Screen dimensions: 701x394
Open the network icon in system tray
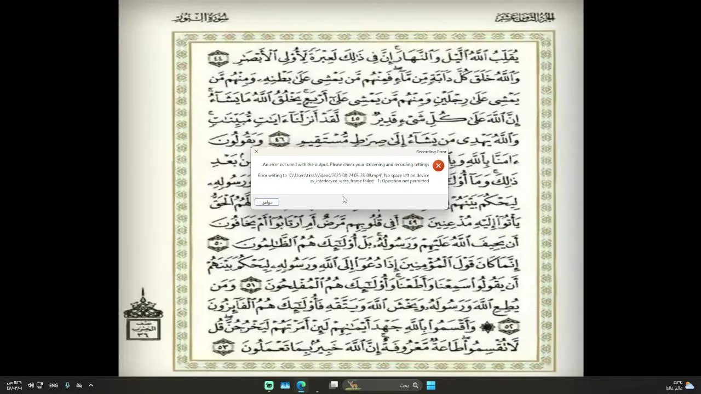pyautogui.click(x=39, y=385)
